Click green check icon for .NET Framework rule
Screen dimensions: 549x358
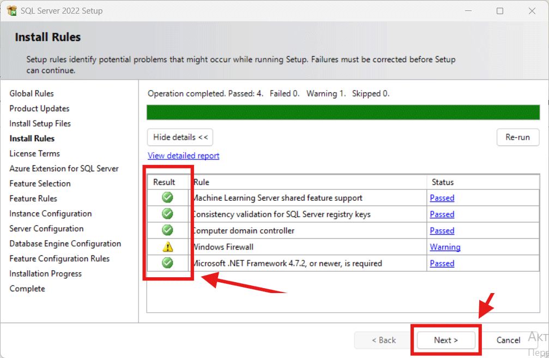168,263
